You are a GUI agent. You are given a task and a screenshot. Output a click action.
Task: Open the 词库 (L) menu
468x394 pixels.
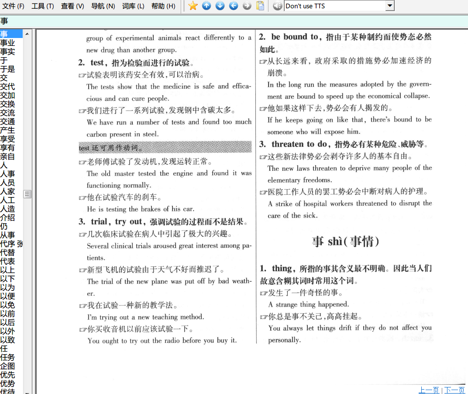point(133,6)
